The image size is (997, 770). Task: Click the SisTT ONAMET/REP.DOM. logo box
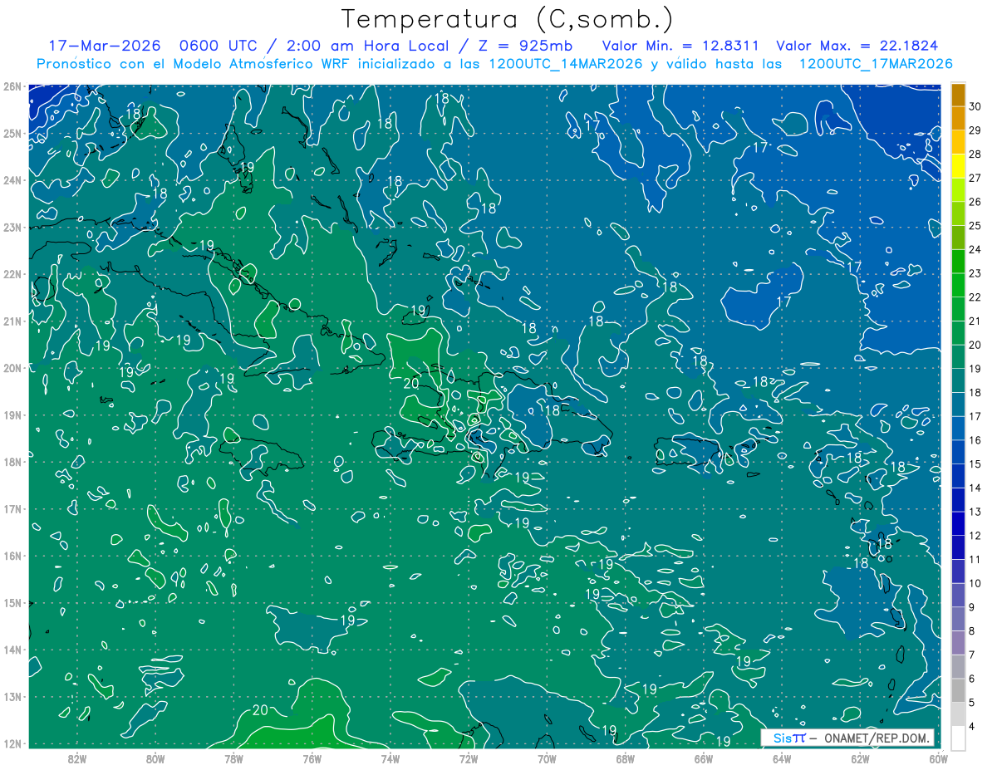847,738
